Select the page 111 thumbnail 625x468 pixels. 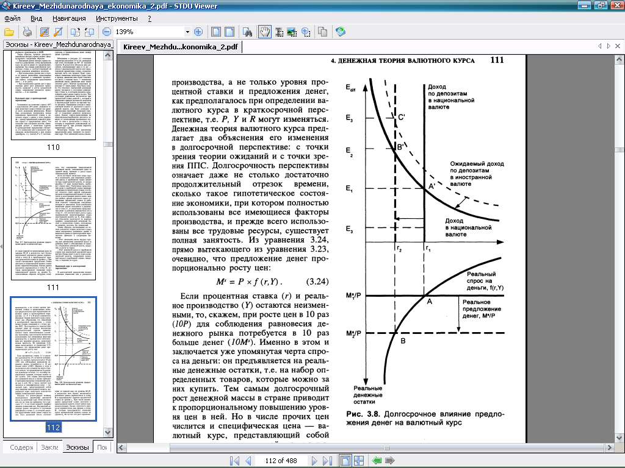[54, 219]
